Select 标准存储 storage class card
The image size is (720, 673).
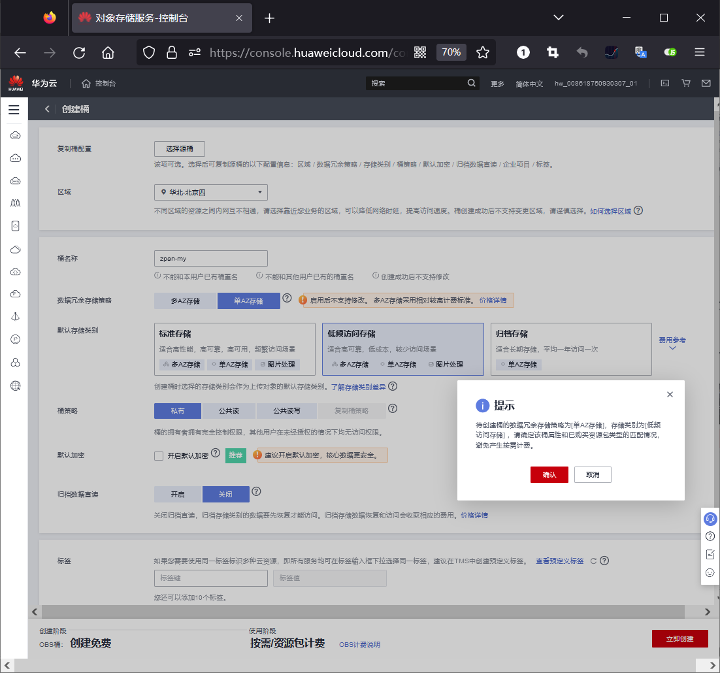[x=235, y=349]
